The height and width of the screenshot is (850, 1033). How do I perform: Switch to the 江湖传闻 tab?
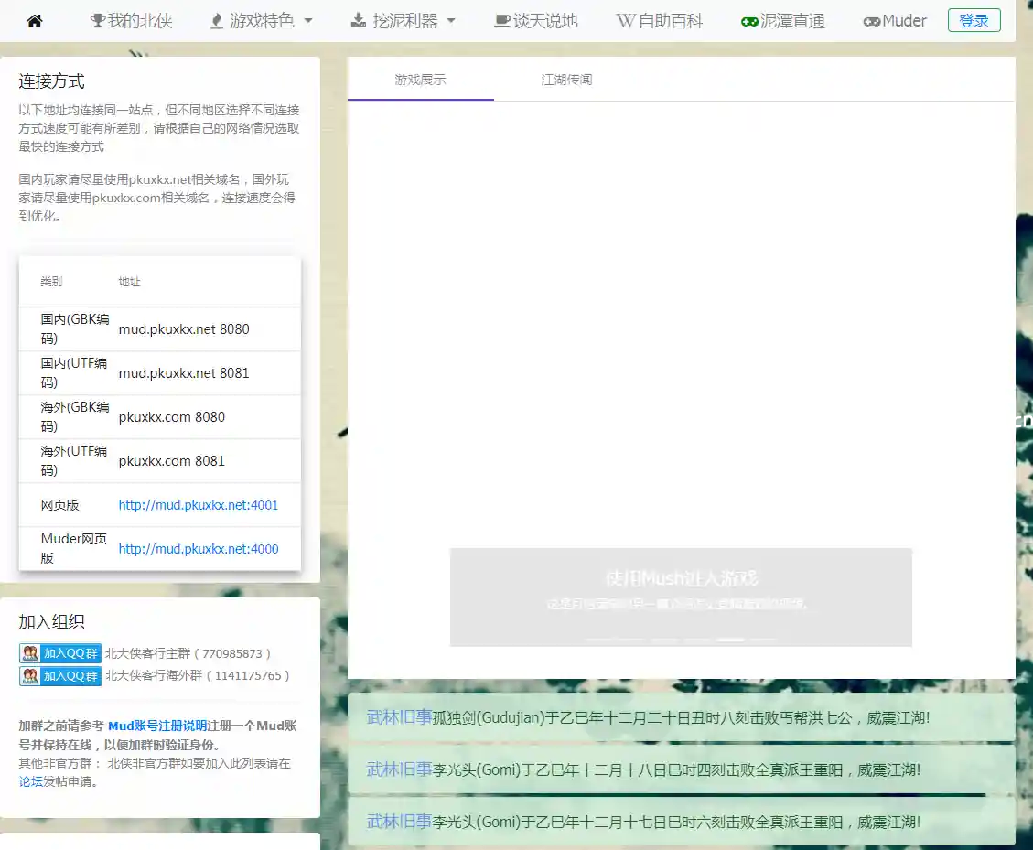pos(566,80)
